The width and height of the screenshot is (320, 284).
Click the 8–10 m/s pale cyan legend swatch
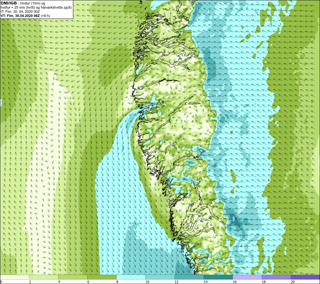click(x=131, y=277)
